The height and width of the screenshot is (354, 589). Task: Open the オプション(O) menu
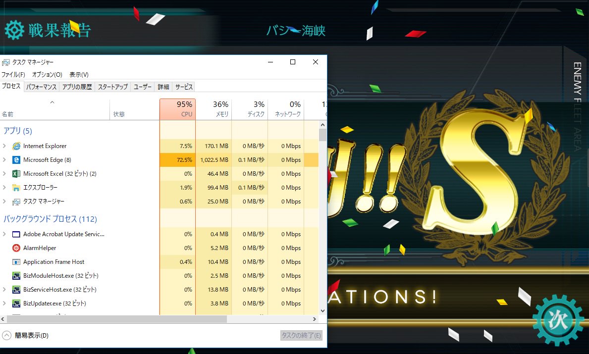(x=47, y=75)
